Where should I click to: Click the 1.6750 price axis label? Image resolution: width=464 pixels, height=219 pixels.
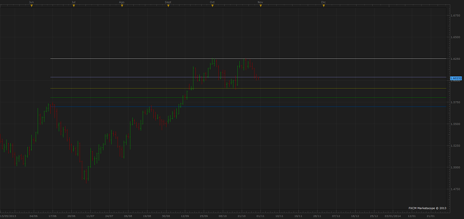coord(455,15)
